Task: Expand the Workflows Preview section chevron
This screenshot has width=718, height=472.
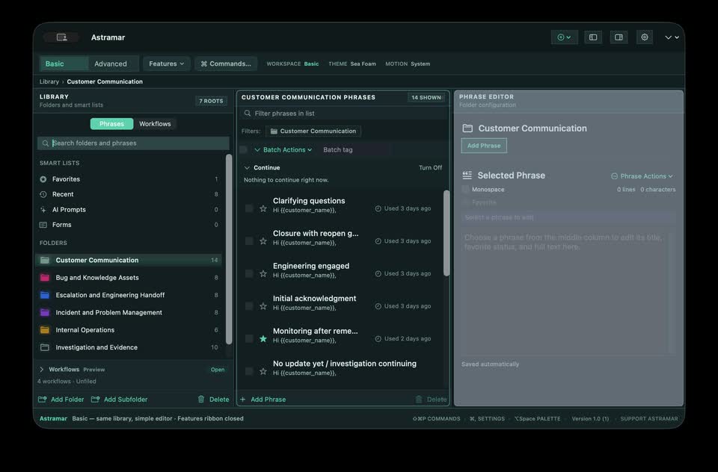Action: pos(42,370)
